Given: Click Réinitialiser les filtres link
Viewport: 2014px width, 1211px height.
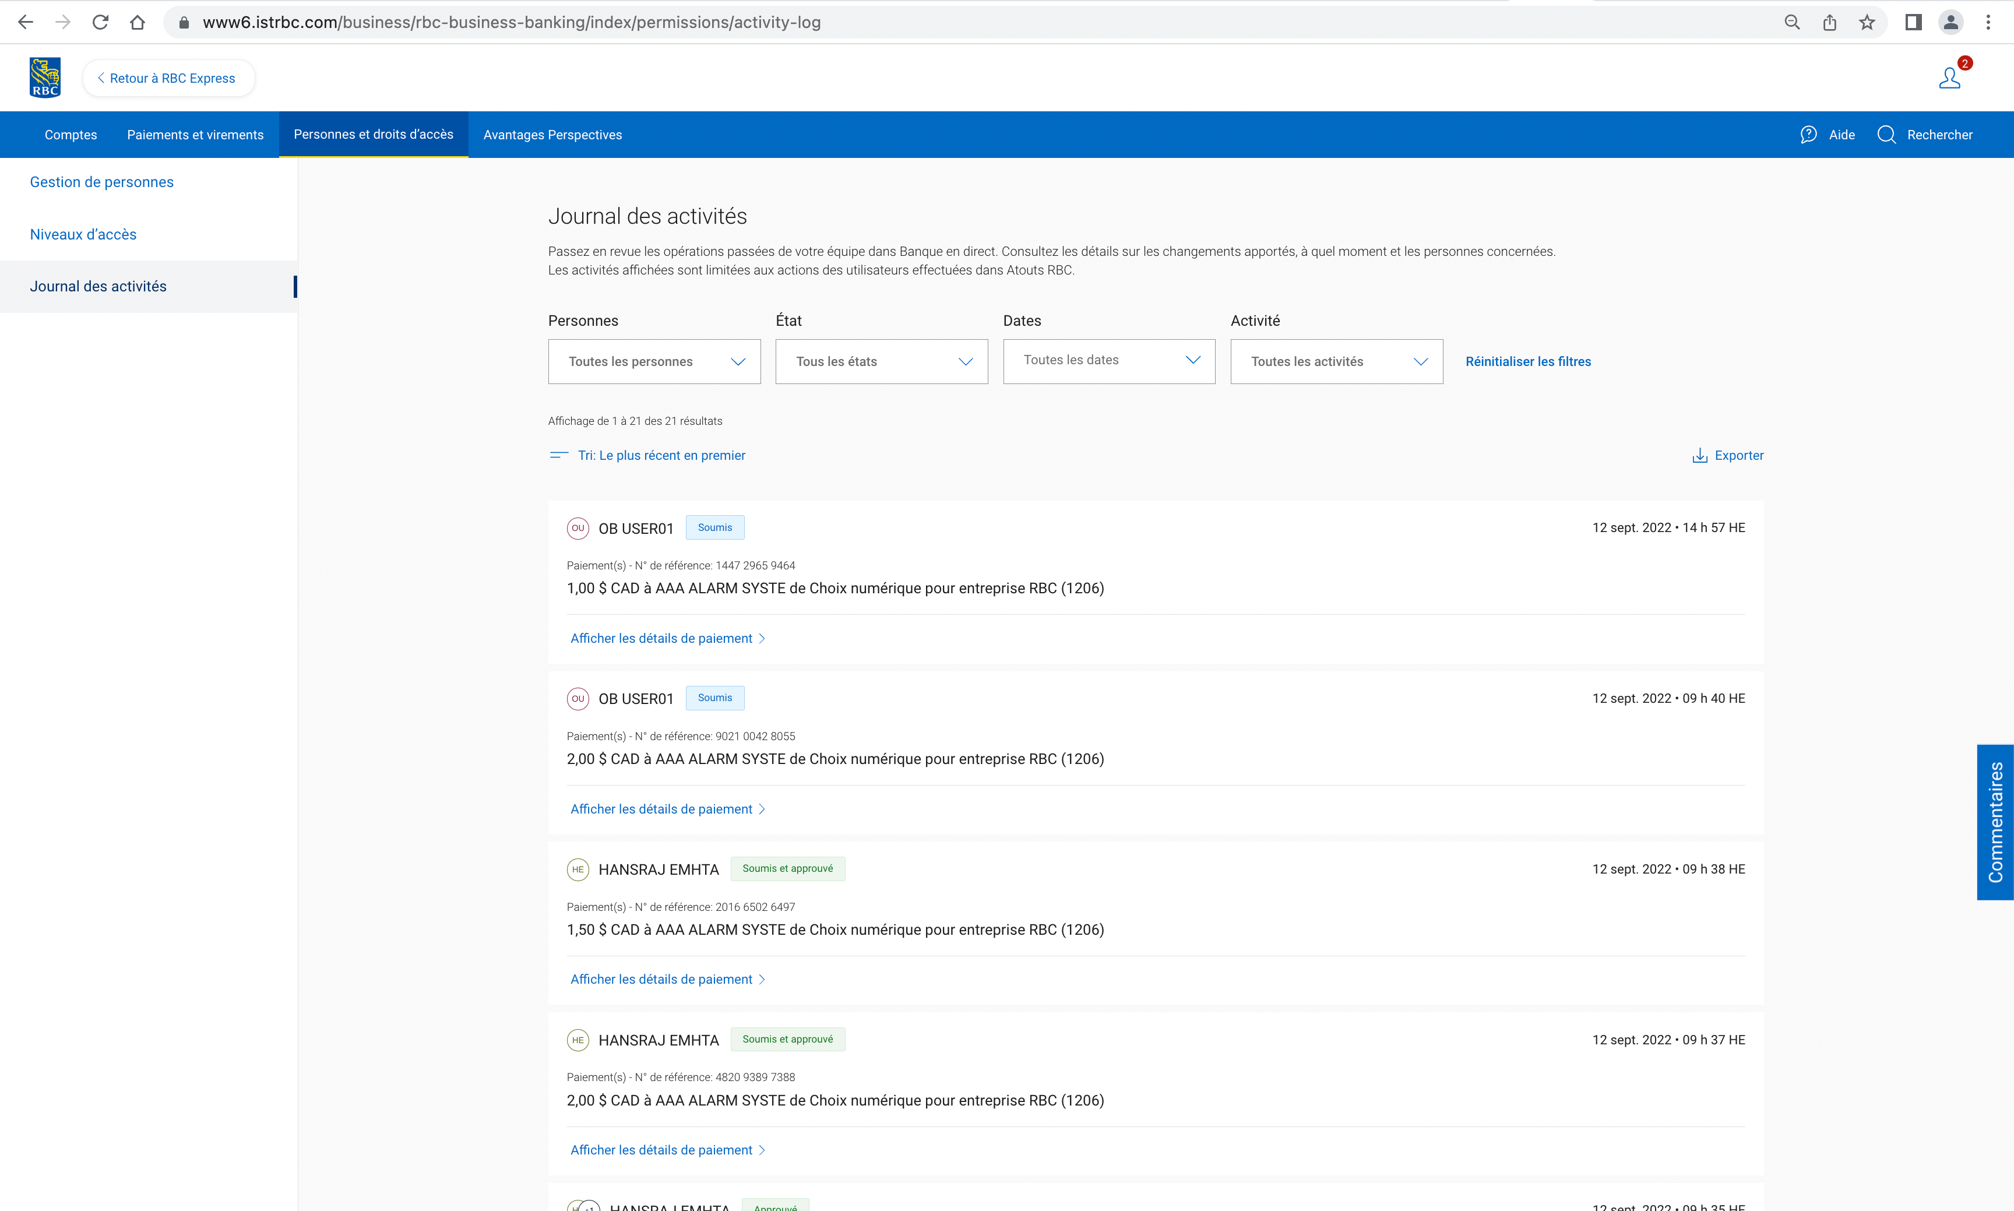Looking at the screenshot, I should click(x=1527, y=361).
